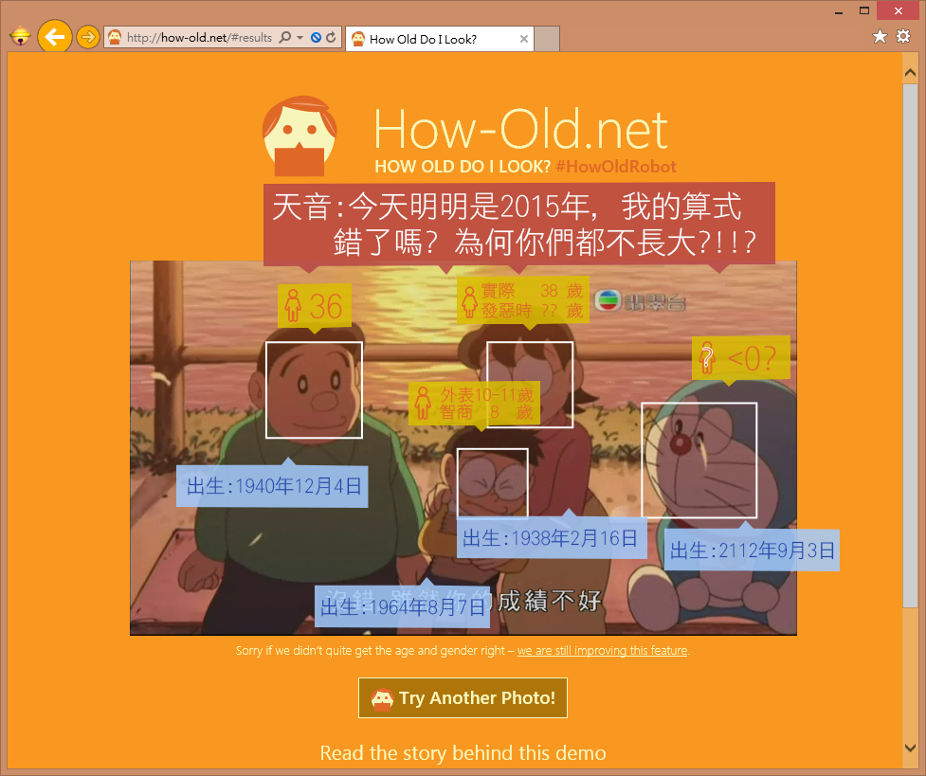This screenshot has height=776, width=926.
Task: Click the scrollbar down arrow
Action: coord(910,748)
